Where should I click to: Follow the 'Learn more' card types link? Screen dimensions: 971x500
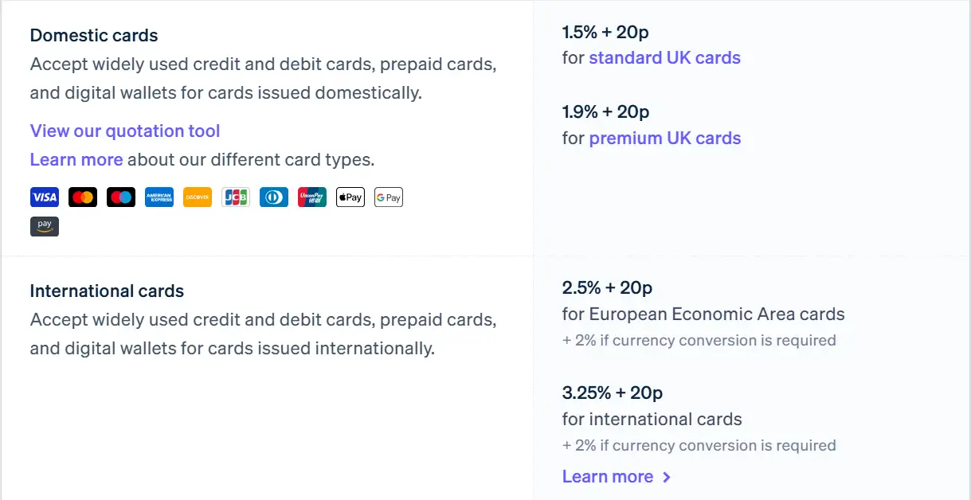click(76, 160)
